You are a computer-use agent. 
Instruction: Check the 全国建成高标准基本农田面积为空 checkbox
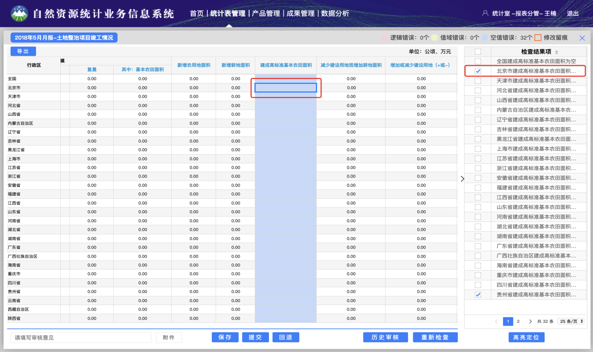click(x=478, y=61)
